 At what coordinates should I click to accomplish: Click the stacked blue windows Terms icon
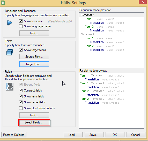10,52
